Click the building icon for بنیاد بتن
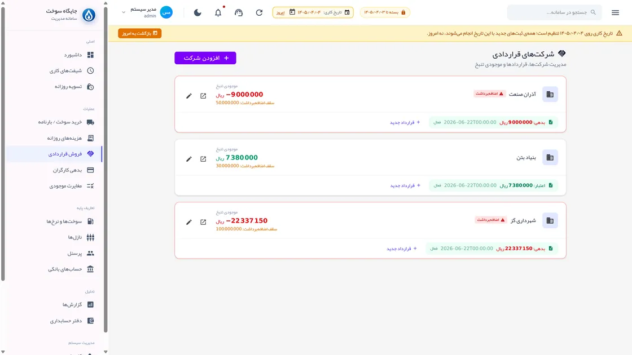 [550, 157]
